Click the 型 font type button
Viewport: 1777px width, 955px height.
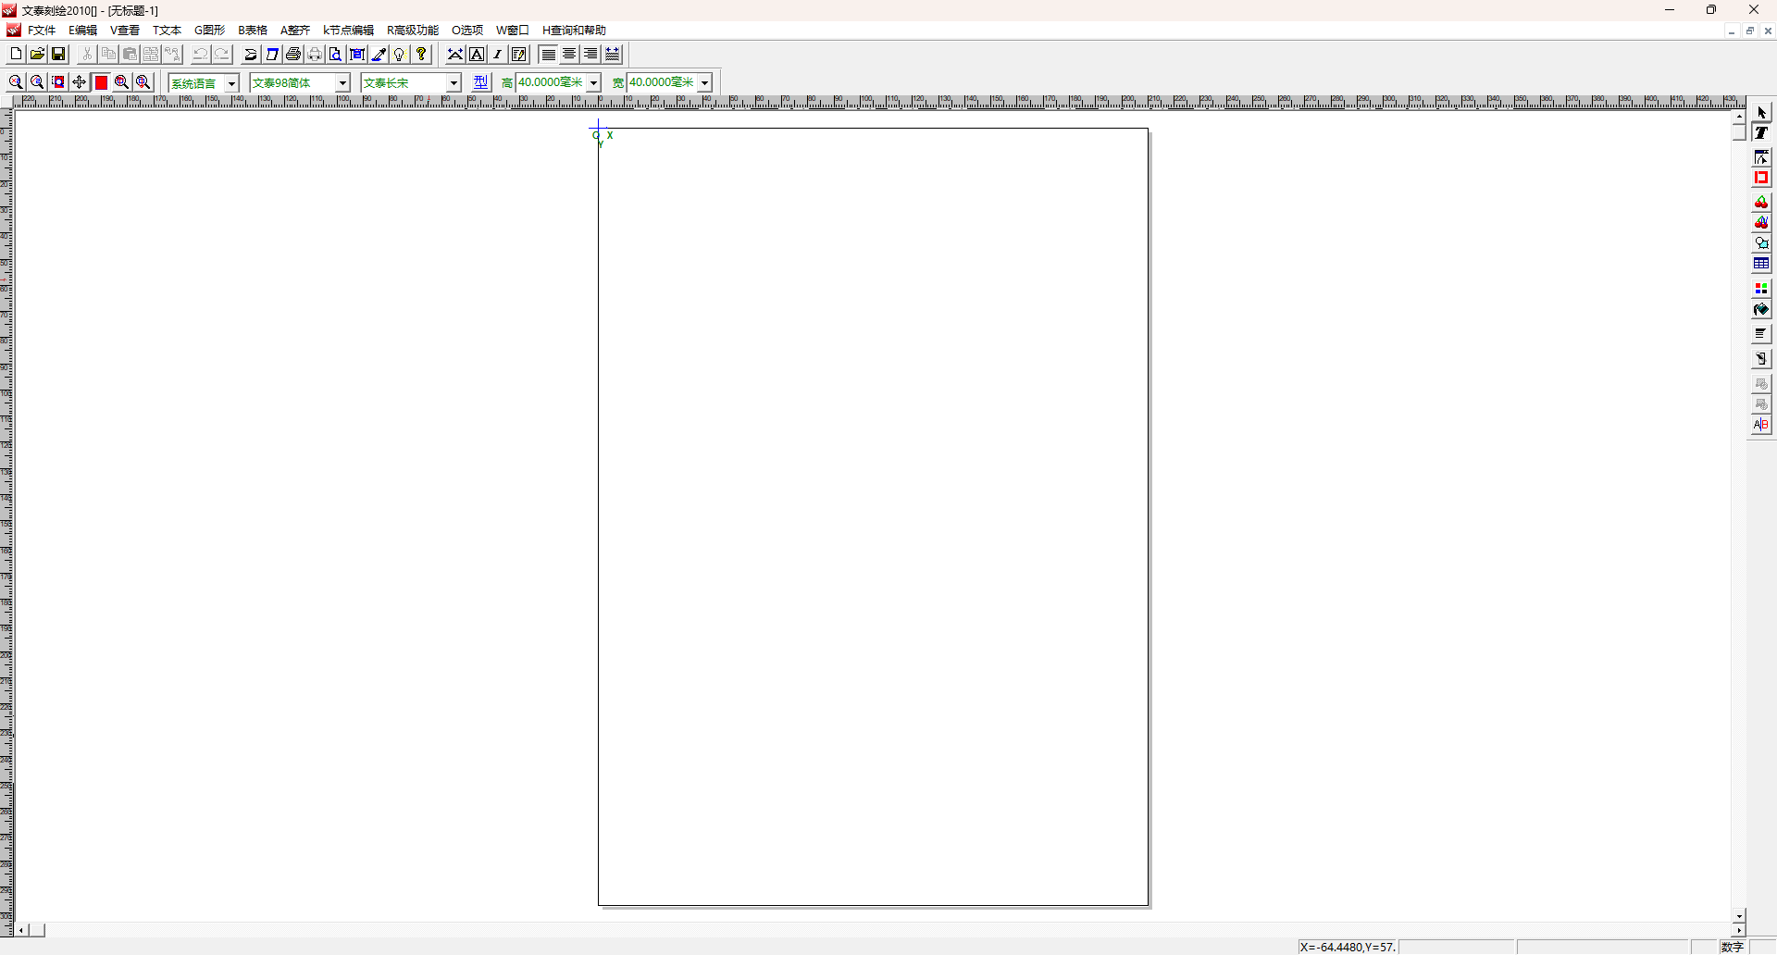(480, 82)
